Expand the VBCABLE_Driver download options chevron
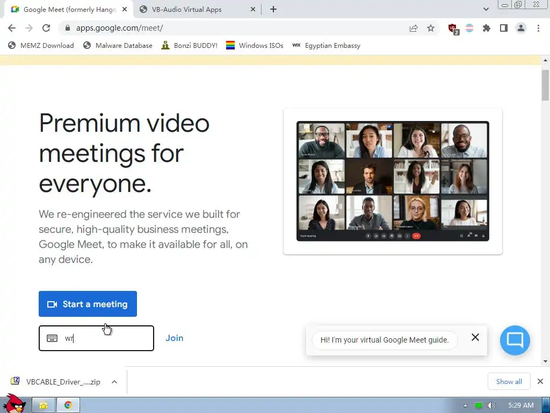 [x=114, y=382]
